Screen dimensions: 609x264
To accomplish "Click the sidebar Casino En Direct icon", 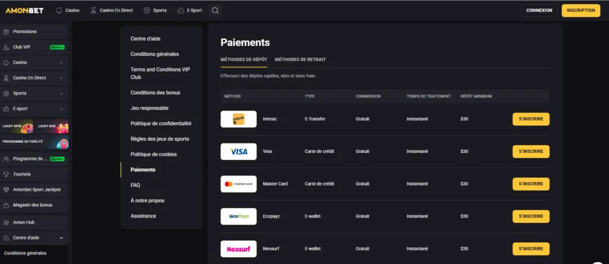I will (6, 78).
